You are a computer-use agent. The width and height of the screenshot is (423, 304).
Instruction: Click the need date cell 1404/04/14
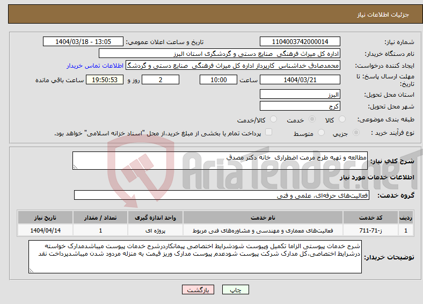[x=45, y=230]
